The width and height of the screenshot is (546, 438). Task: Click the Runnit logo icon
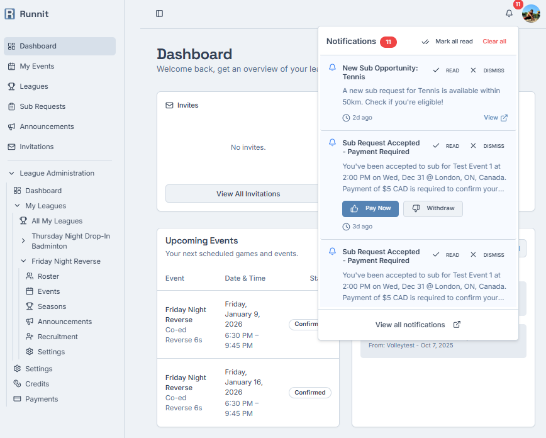pyautogui.click(x=9, y=13)
